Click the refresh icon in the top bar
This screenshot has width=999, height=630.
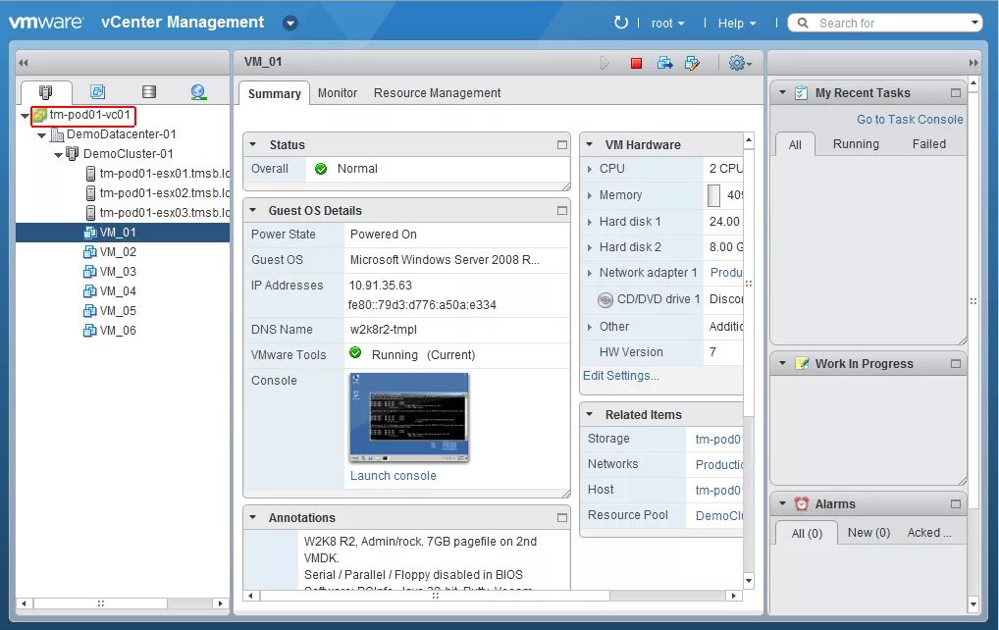click(x=620, y=23)
